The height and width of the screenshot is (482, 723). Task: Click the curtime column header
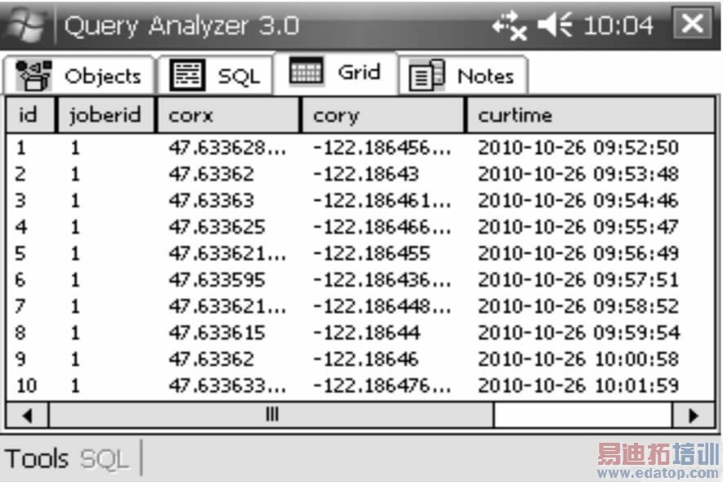[x=591, y=115]
